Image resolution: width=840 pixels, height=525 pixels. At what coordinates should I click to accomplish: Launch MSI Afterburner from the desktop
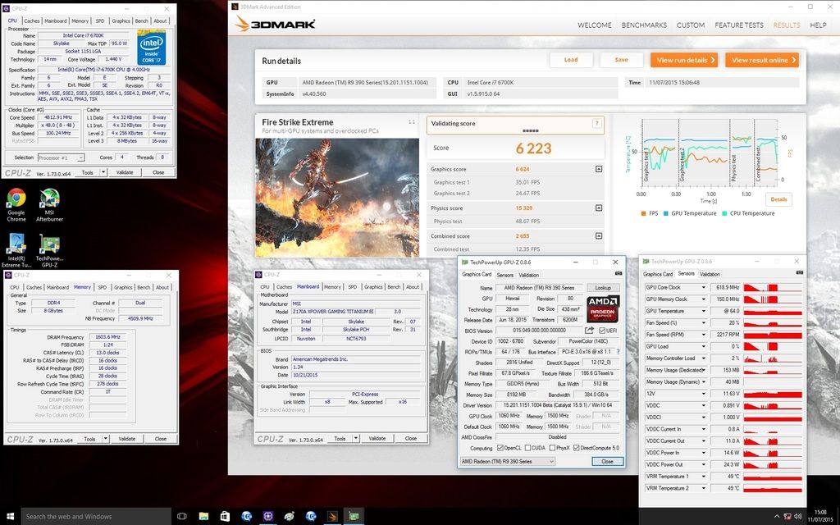point(49,199)
